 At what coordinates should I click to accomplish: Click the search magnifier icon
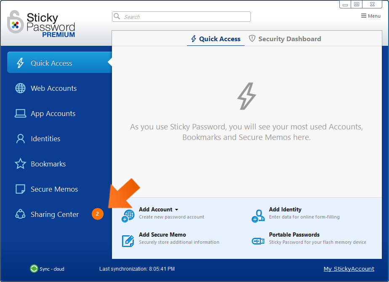coord(117,16)
